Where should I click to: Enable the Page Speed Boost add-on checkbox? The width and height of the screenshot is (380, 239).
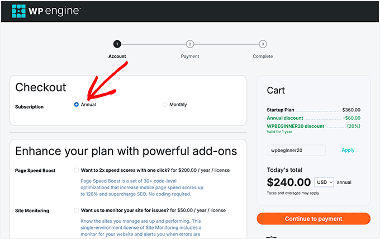[x=76, y=170]
